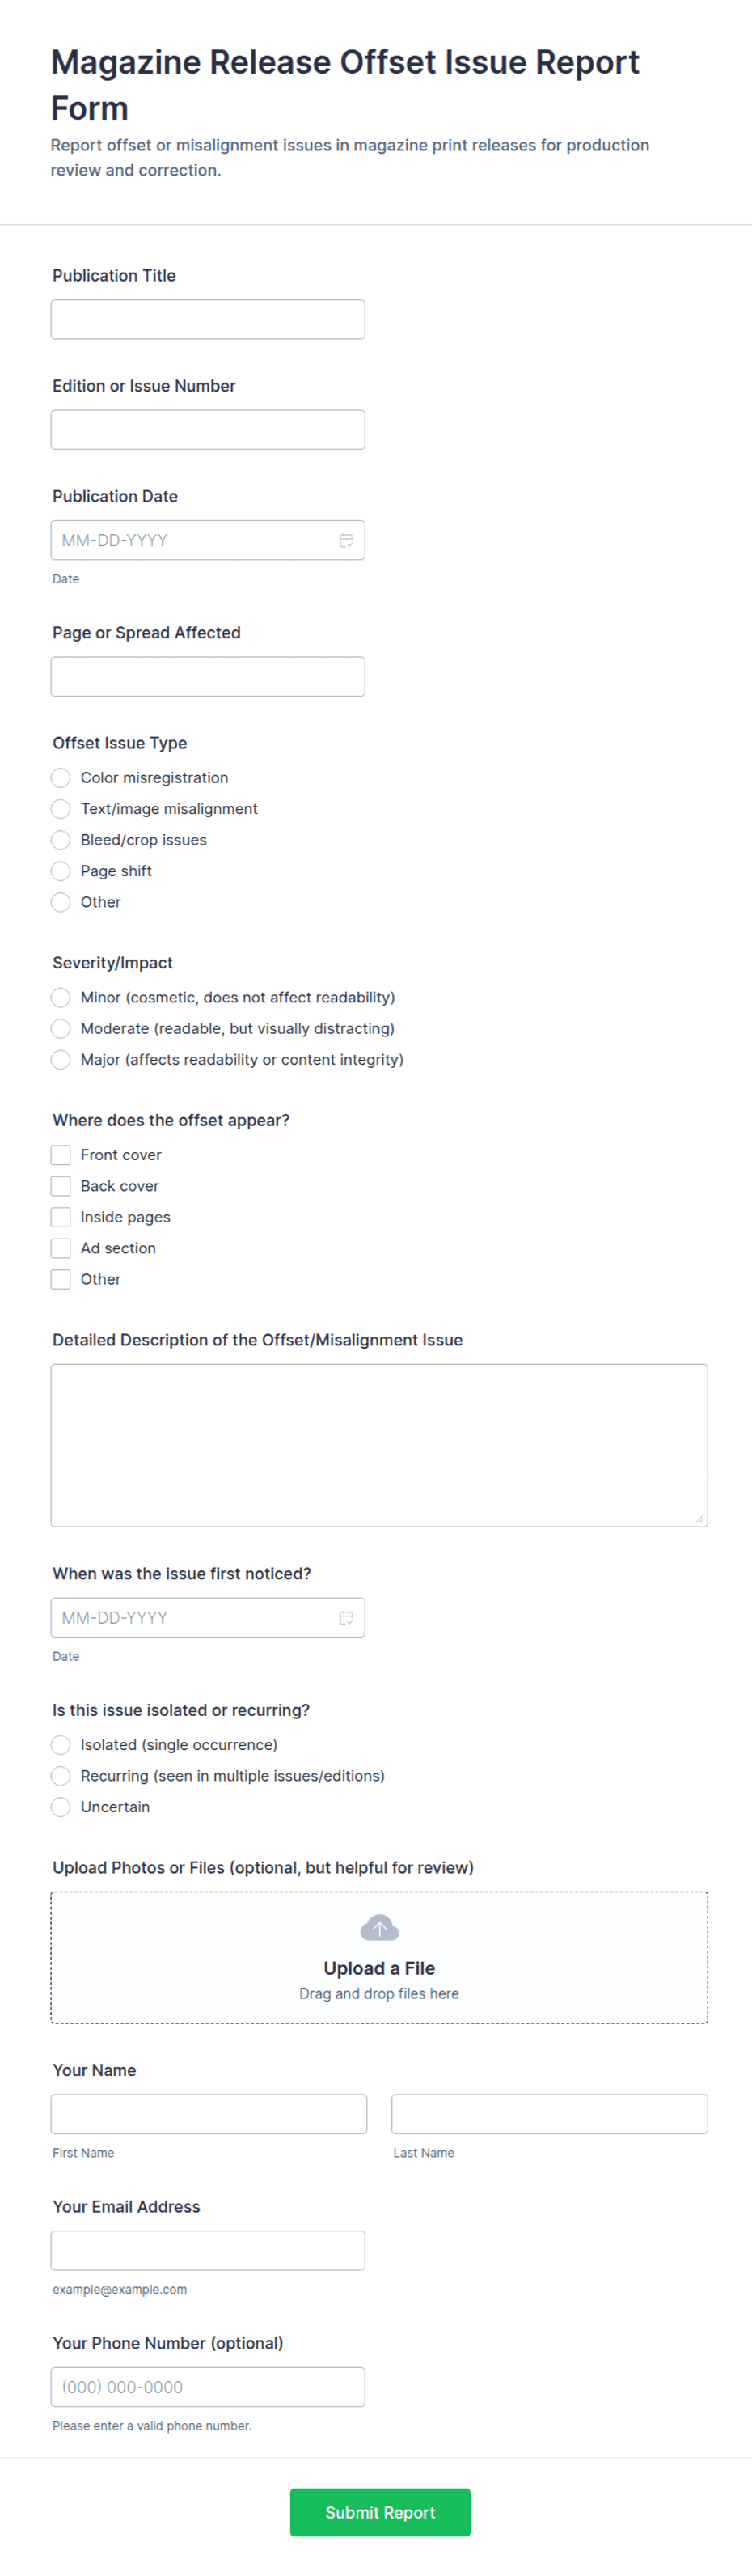Screen dimensions: 752x2576
Task: Enable the Ad section checkbox
Action: point(61,1248)
